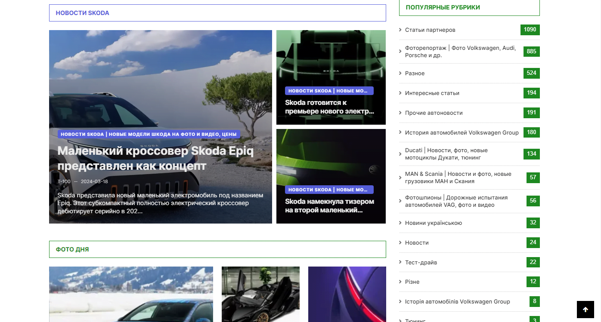601x322 pixels.
Task: Open Интересные статьи category
Action: [x=432, y=93]
